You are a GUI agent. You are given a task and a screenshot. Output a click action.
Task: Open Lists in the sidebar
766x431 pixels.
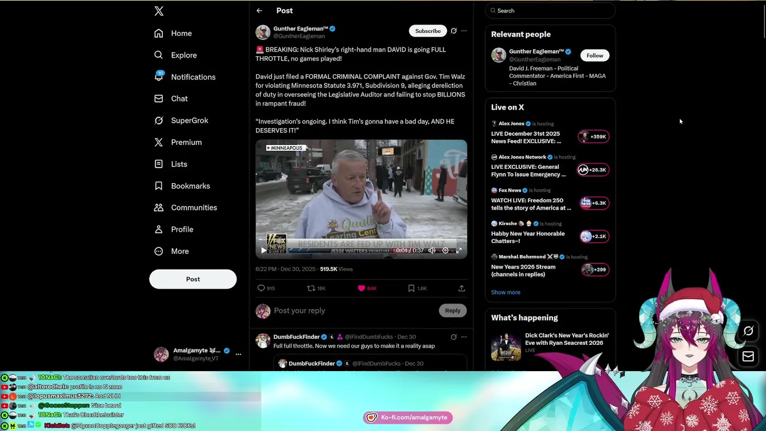point(171,164)
